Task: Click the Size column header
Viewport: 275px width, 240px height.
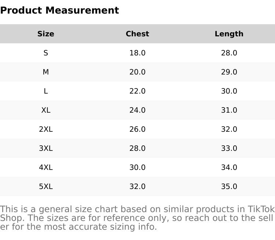Action: coord(46,34)
